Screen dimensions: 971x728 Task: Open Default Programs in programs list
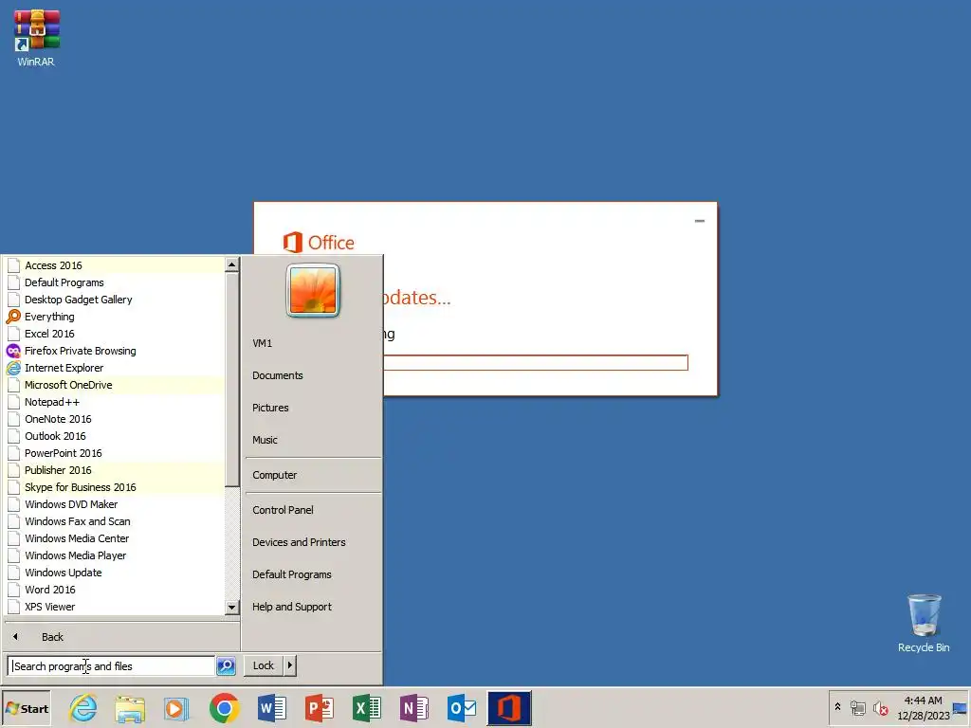(x=115, y=282)
